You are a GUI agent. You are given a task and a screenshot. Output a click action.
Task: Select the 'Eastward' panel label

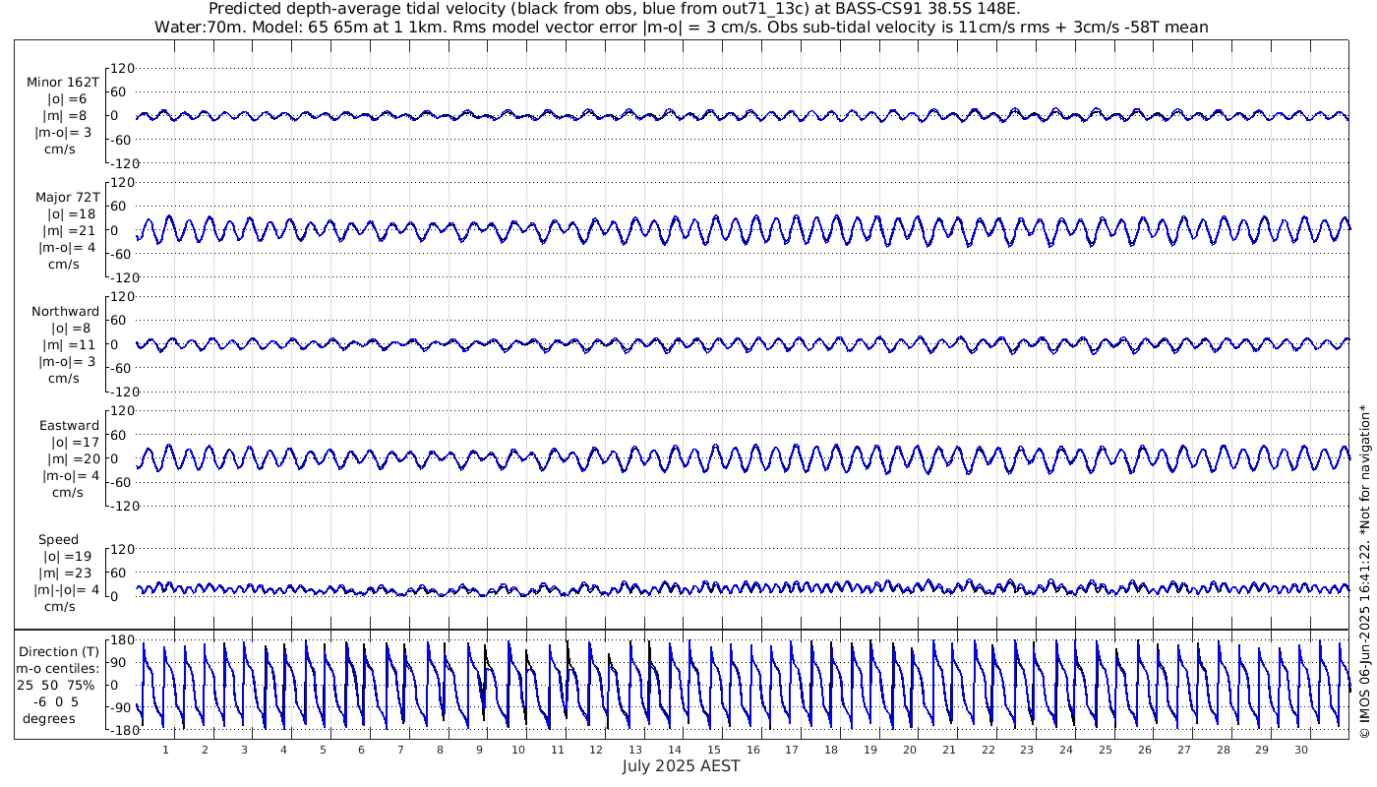[69, 426]
